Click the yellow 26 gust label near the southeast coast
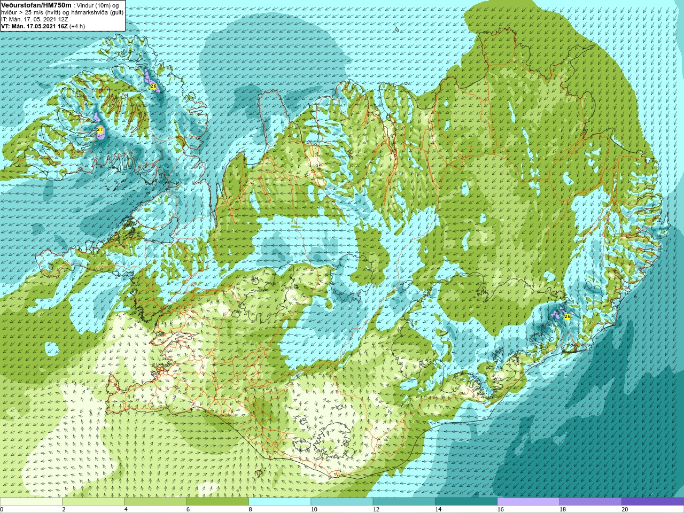Viewport: 684px width, 513px height. pos(568,316)
